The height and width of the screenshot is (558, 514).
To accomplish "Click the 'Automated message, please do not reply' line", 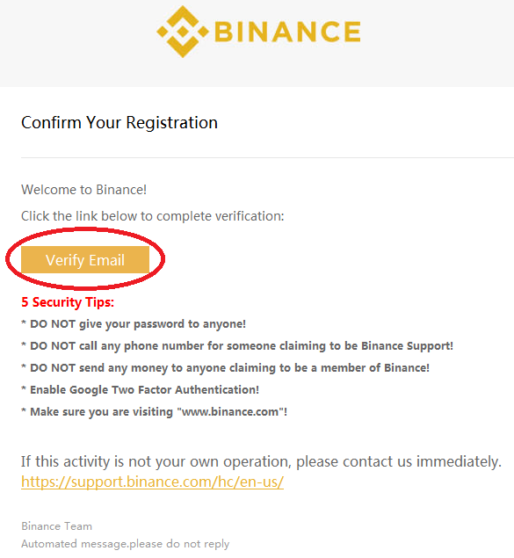I will tap(126, 544).
